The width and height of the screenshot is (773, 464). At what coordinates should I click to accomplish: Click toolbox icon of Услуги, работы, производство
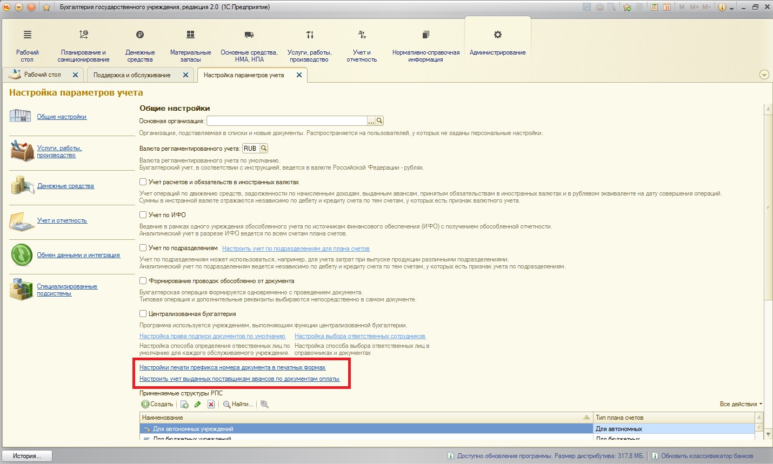click(22, 151)
